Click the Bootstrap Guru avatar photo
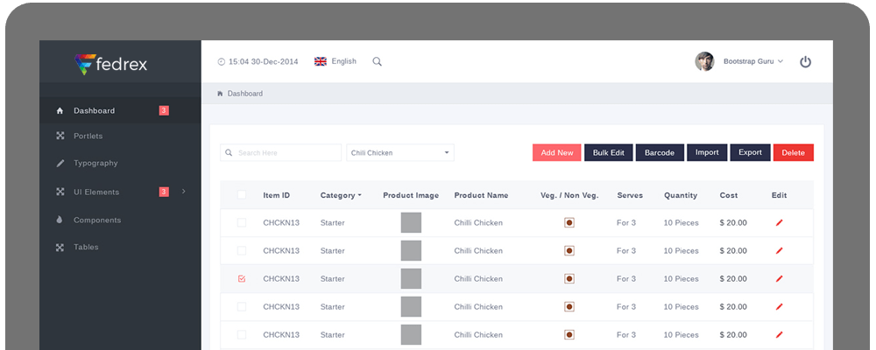 click(x=704, y=61)
